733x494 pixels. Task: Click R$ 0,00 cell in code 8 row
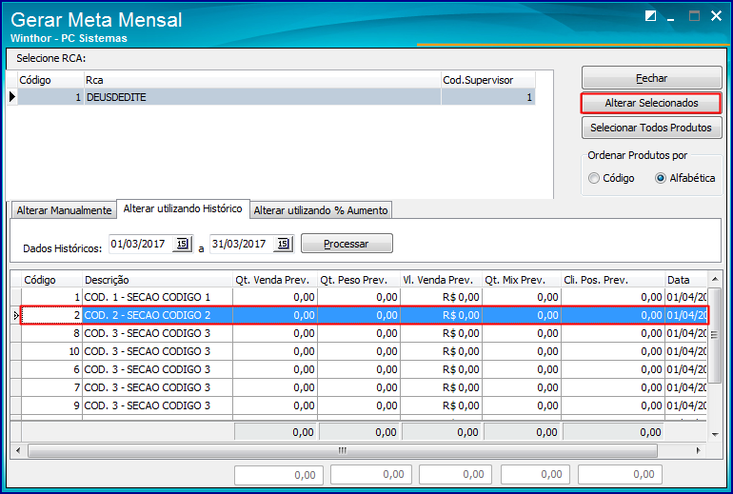click(442, 333)
